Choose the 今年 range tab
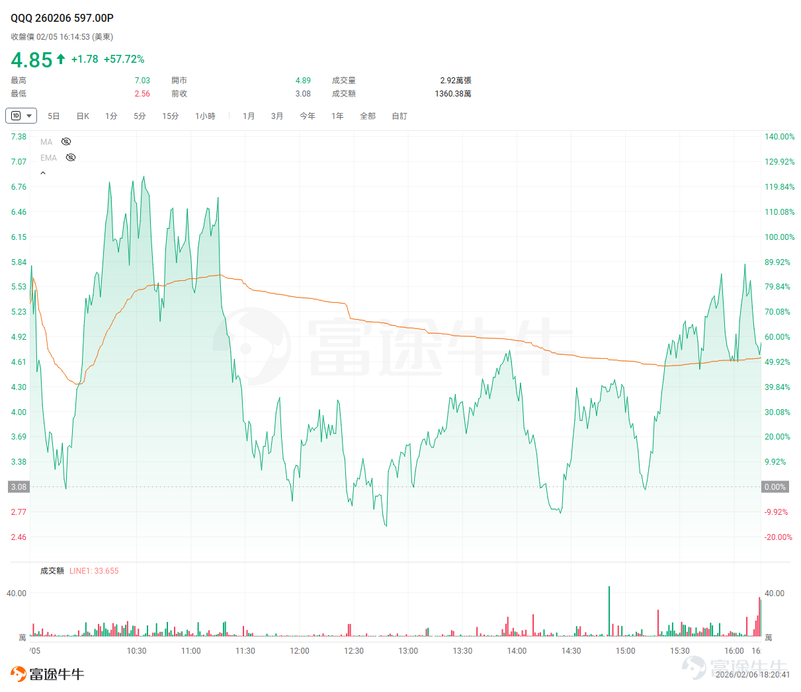The height and width of the screenshot is (692, 801). tap(308, 116)
